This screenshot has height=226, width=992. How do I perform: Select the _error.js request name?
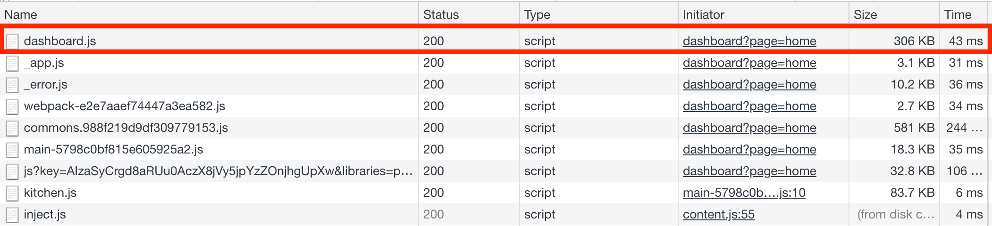[x=46, y=84]
